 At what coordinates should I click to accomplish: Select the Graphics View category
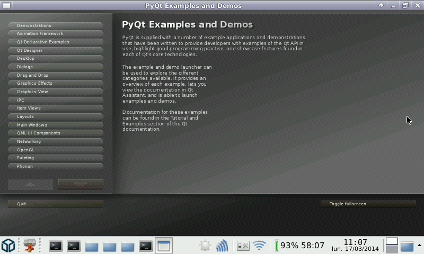tap(56, 92)
